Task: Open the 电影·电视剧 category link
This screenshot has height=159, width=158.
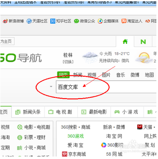Action: coord(37,127)
